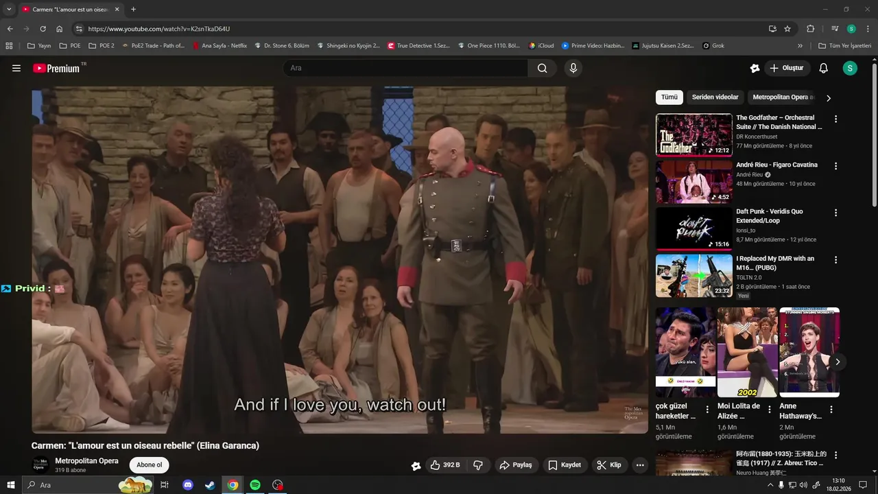Open the Chrome apps grid icon

(9, 46)
